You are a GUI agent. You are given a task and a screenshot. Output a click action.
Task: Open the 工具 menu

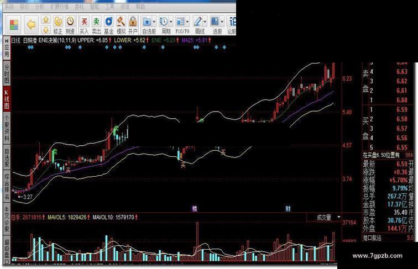pos(109,7)
